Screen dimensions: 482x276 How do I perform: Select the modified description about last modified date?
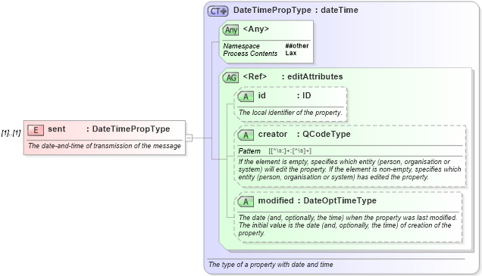click(x=348, y=225)
